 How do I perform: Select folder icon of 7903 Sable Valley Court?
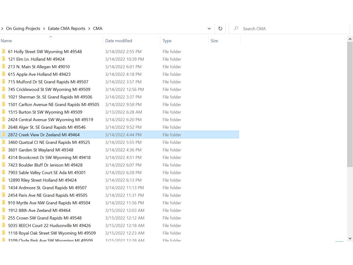4,172
